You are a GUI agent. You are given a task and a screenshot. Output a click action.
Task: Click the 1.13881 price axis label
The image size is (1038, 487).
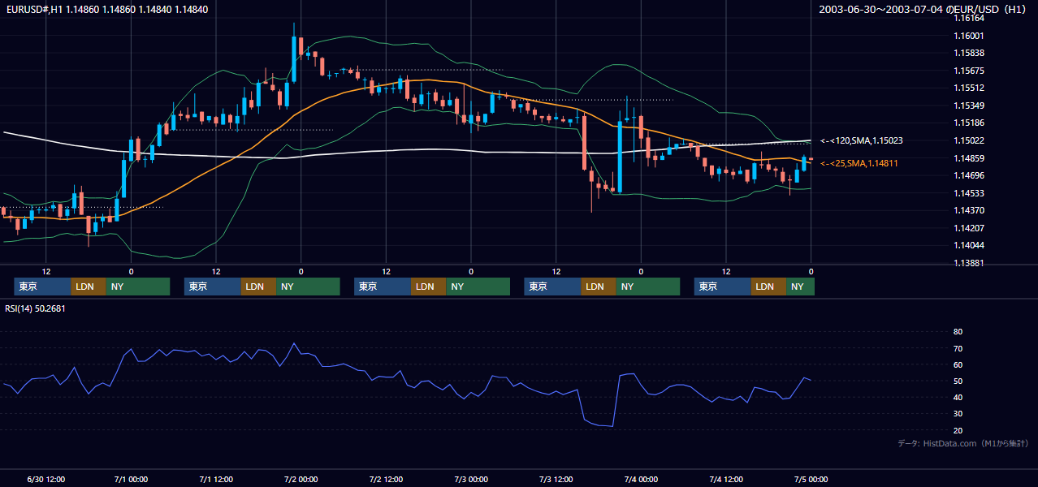pos(969,263)
